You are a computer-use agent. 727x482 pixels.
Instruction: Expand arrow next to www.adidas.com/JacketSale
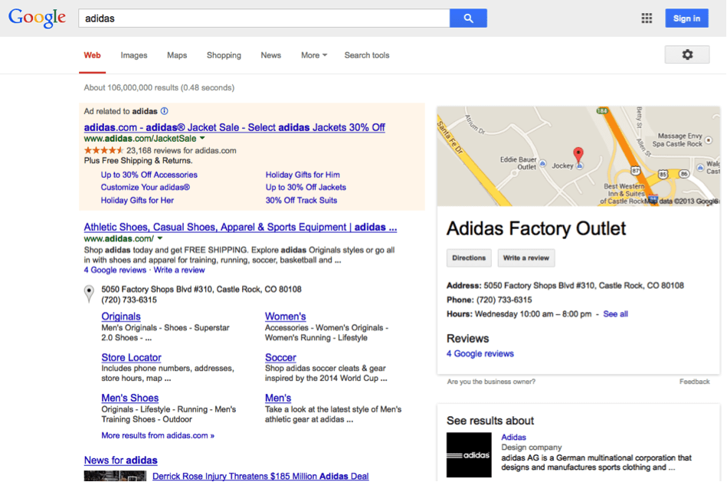coord(202,138)
